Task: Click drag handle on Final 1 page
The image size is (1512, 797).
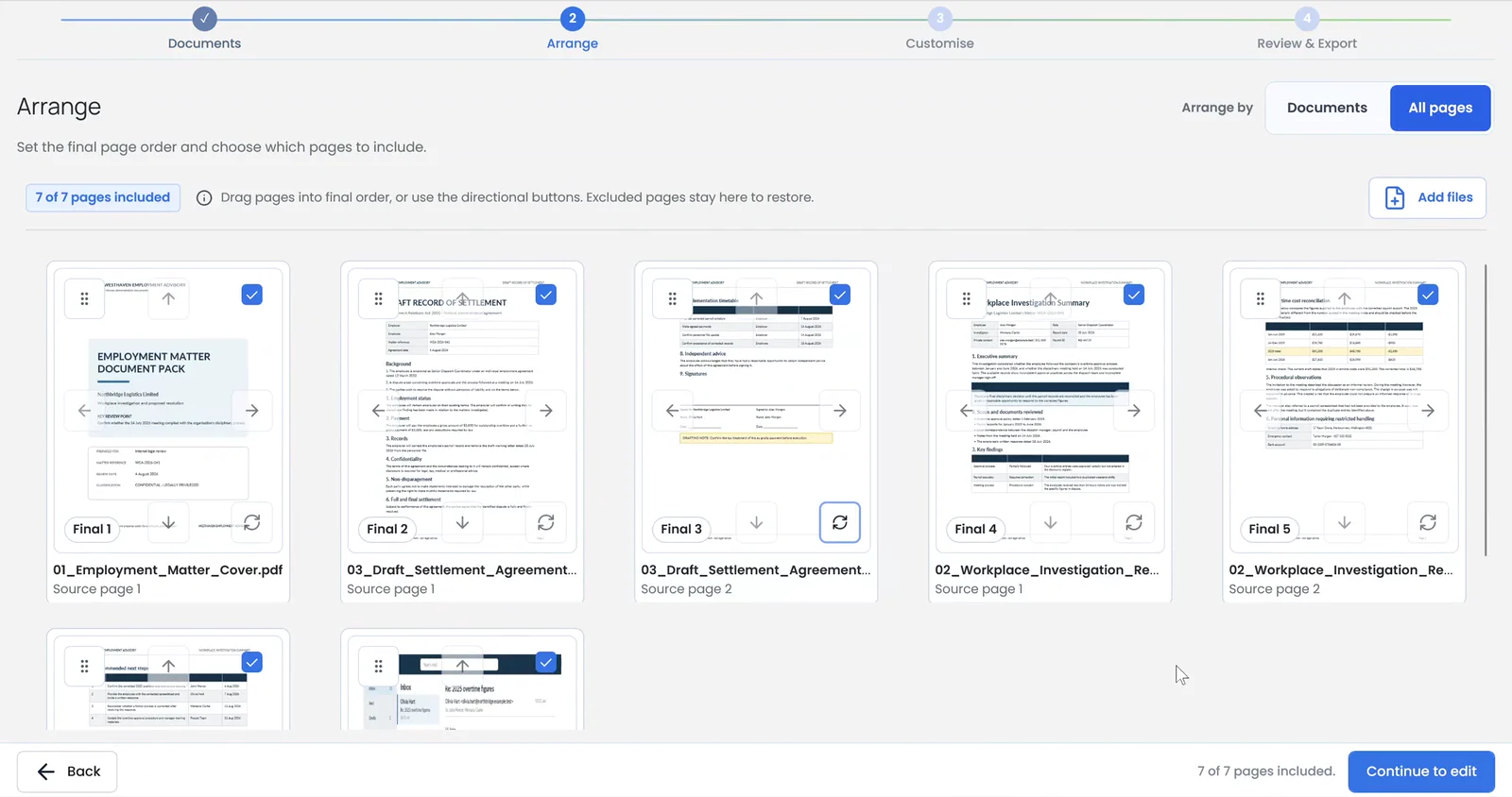Action: pyautogui.click(x=84, y=298)
